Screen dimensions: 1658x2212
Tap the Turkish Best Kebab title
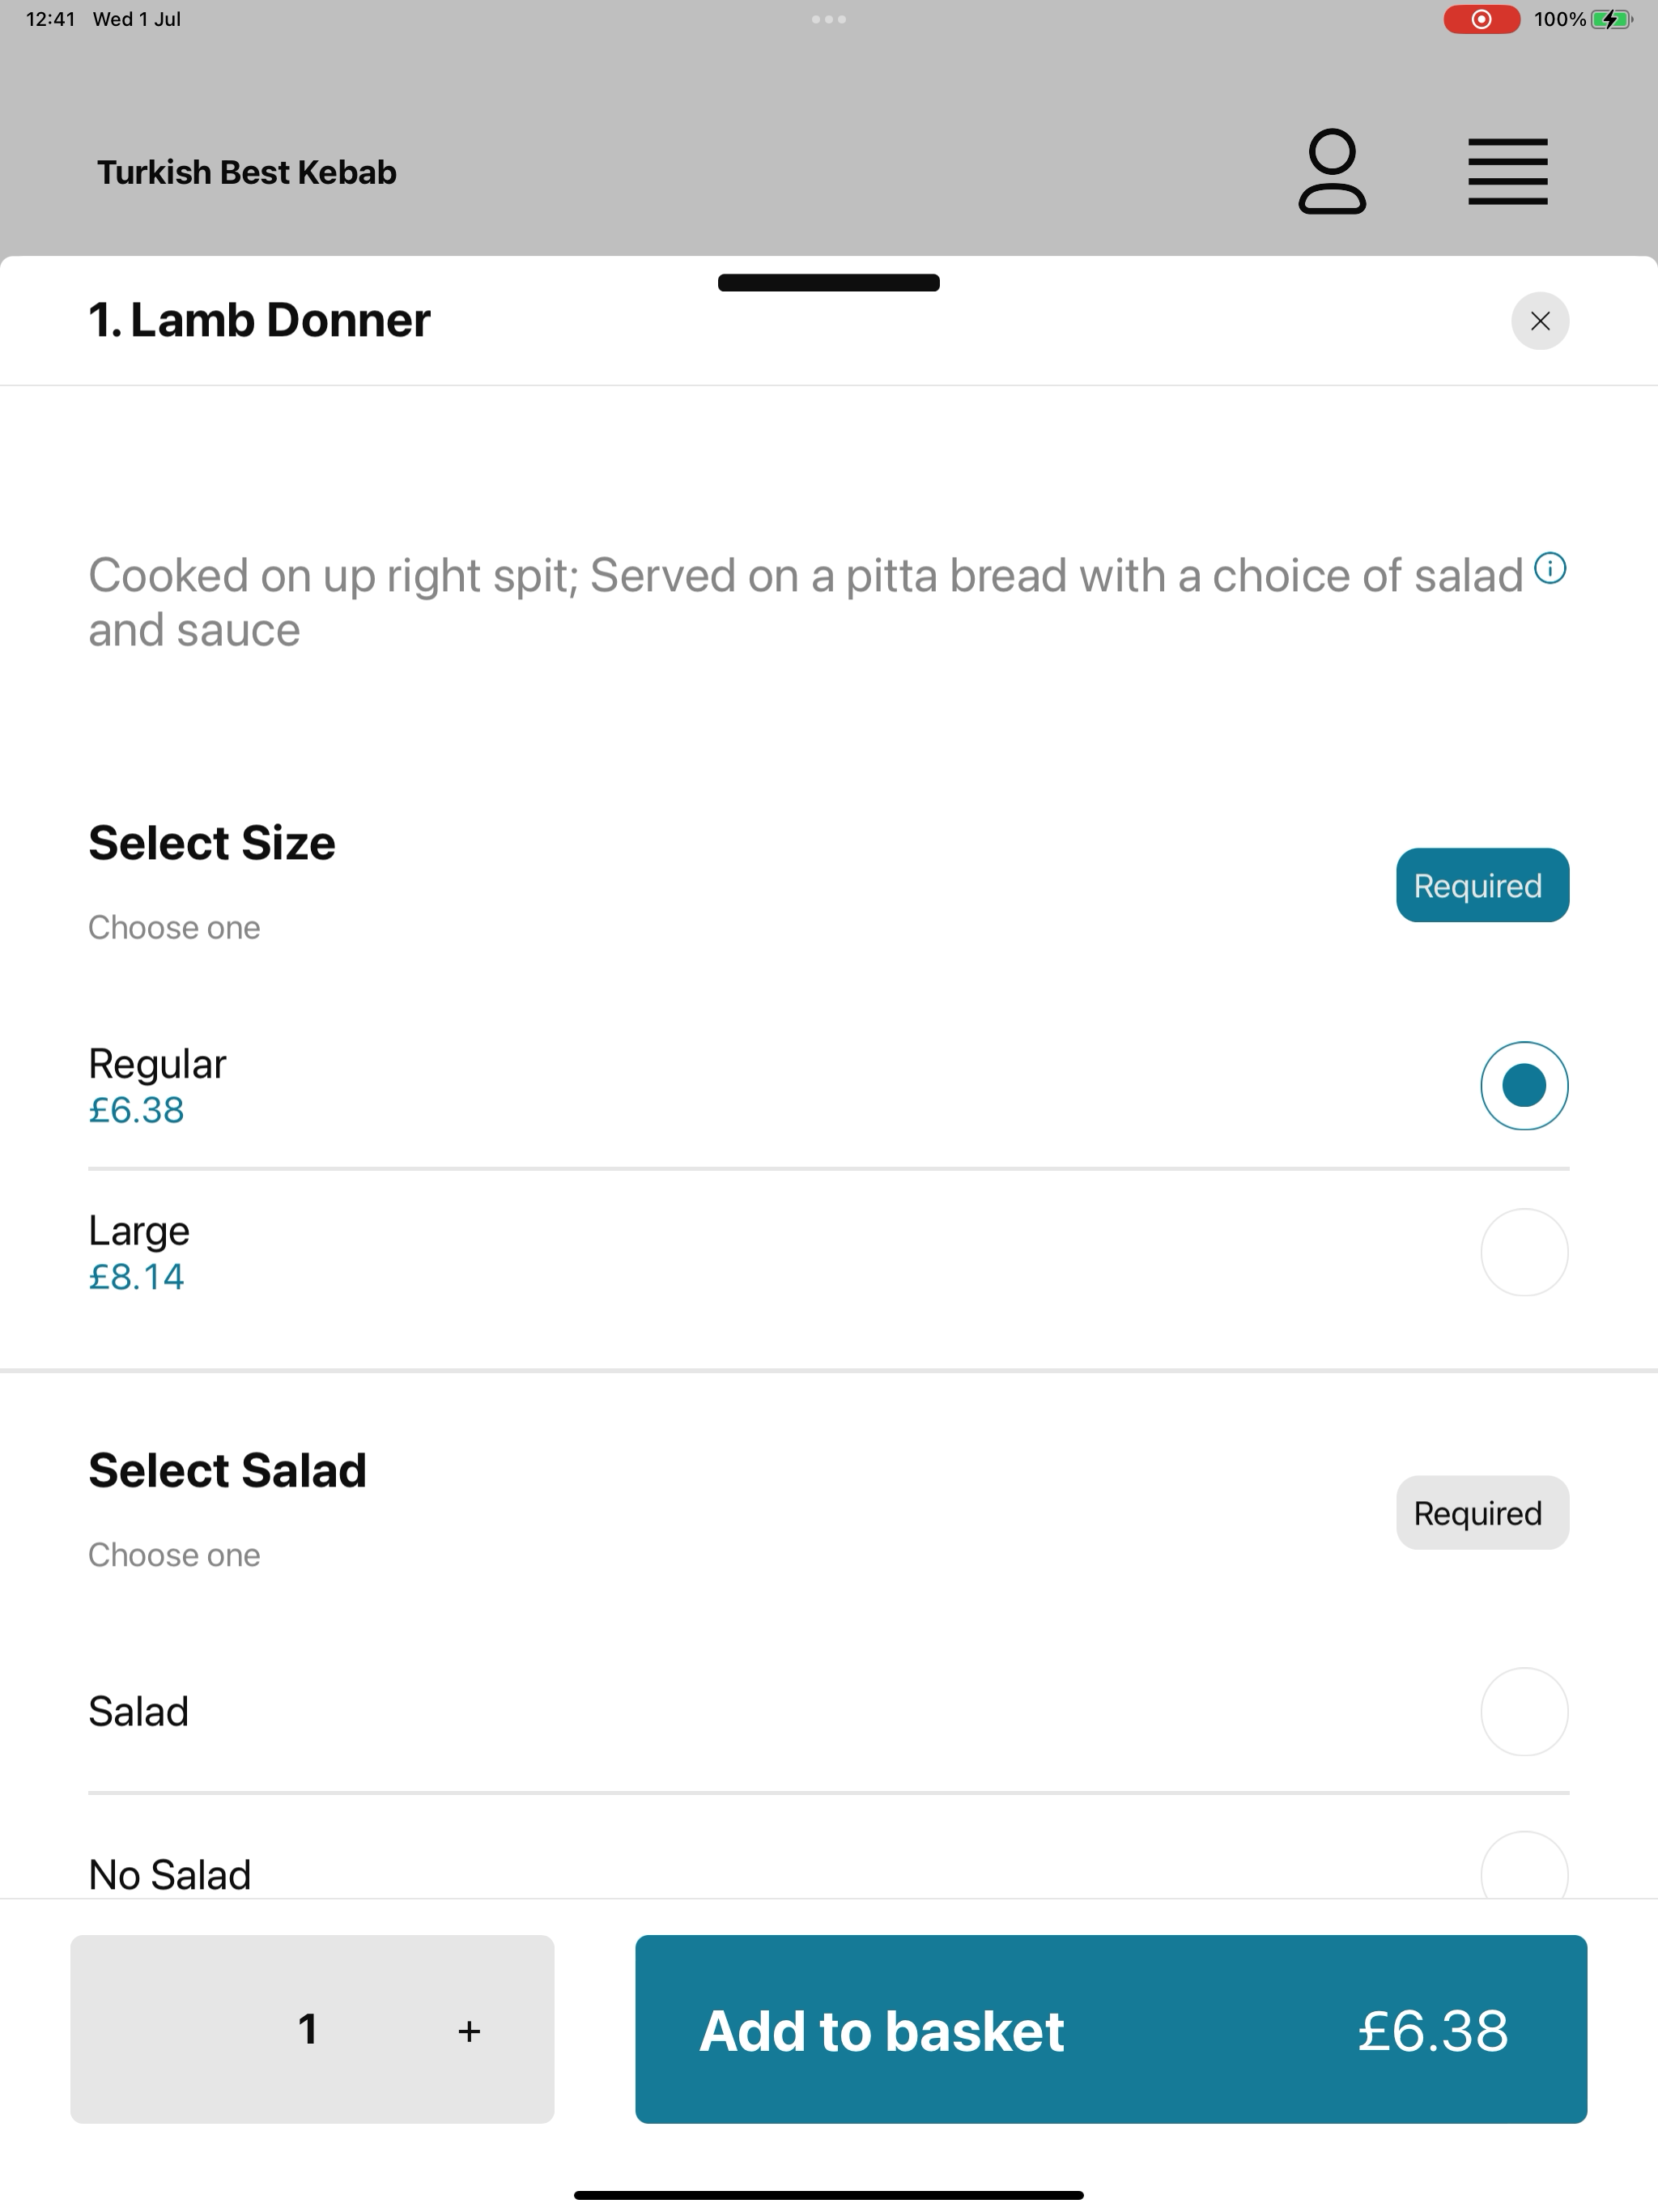(247, 172)
